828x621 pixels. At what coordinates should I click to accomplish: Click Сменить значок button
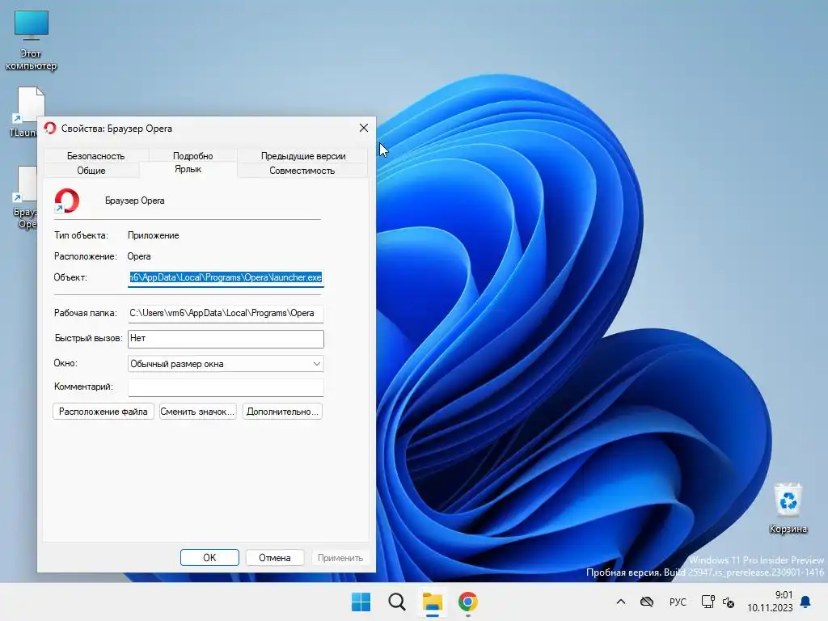tap(197, 412)
